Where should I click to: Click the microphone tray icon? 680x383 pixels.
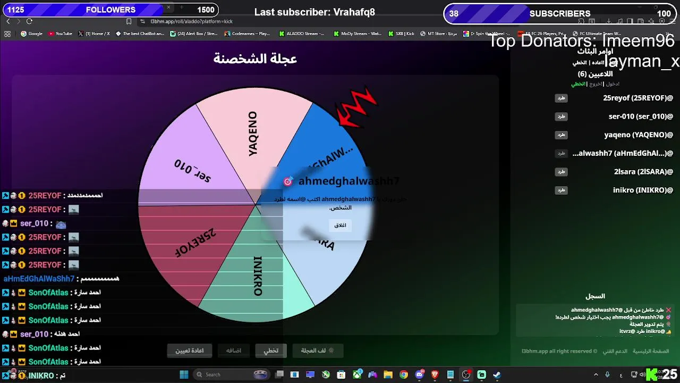607,374
